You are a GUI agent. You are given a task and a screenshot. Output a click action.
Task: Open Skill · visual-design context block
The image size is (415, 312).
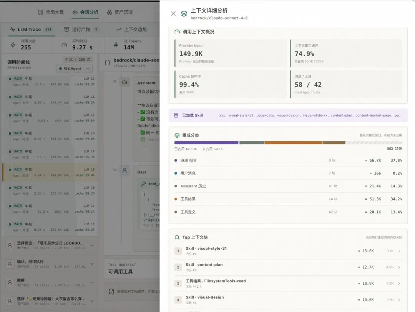(x=288, y=300)
